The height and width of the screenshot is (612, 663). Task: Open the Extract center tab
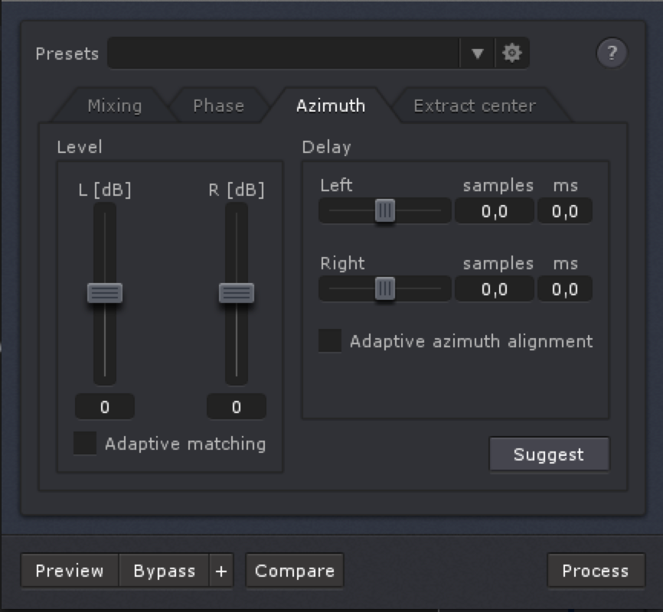[473, 106]
